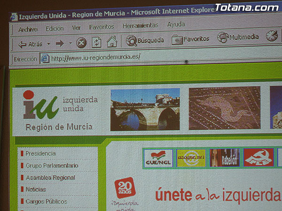
Task: Click the 20 años red logo
Action: click(x=125, y=188)
